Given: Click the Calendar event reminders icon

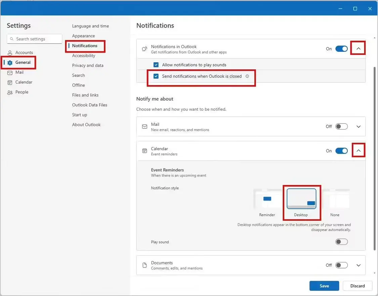Looking at the screenshot, I should coord(144,151).
